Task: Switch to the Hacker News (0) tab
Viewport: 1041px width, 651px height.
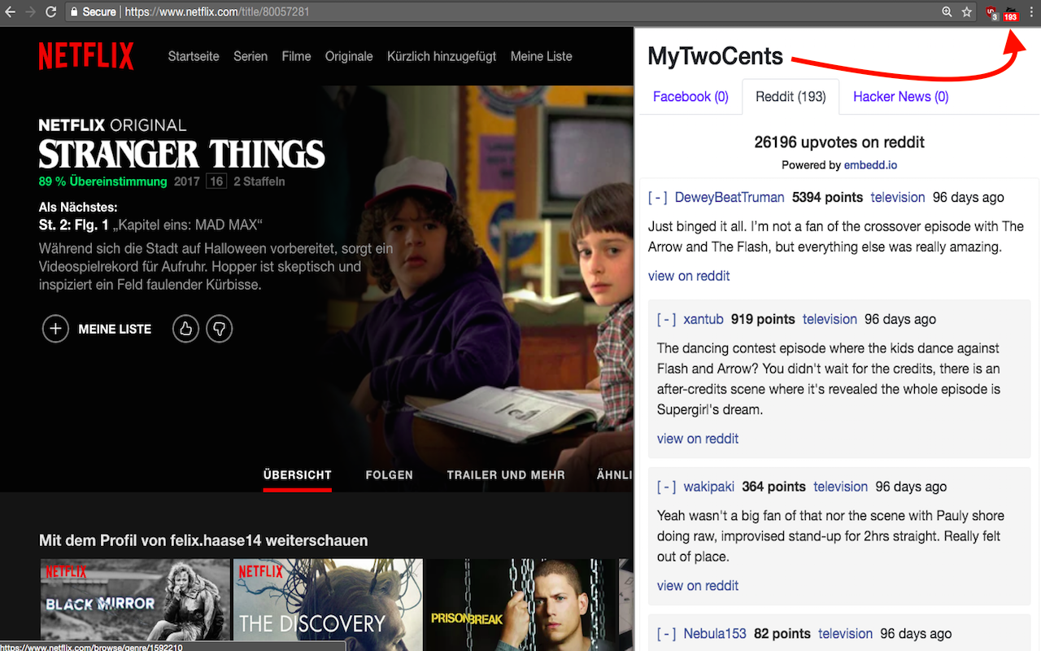Action: (x=900, y=97)
